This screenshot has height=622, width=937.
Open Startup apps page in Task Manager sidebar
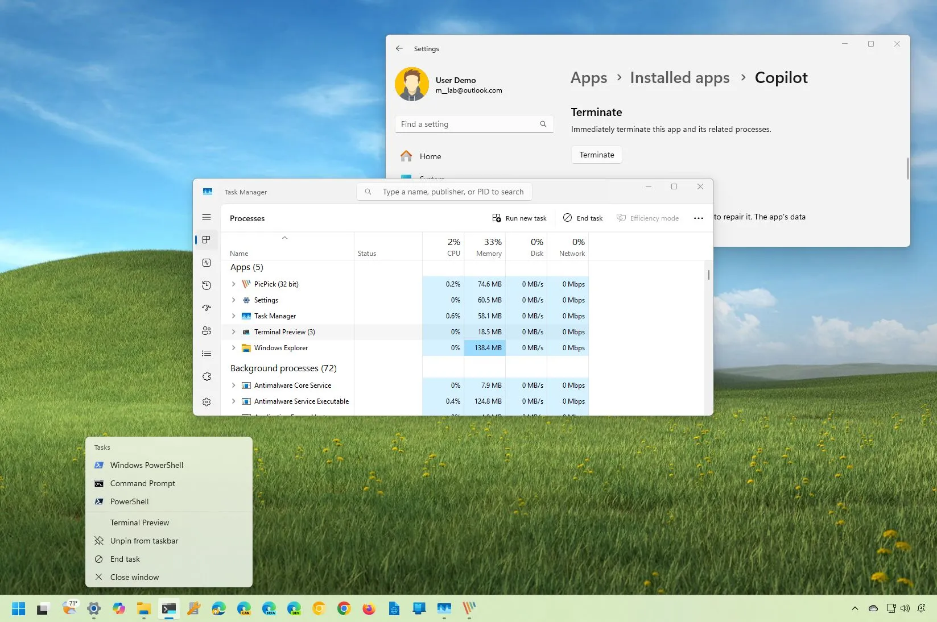[x=207, y=308]
